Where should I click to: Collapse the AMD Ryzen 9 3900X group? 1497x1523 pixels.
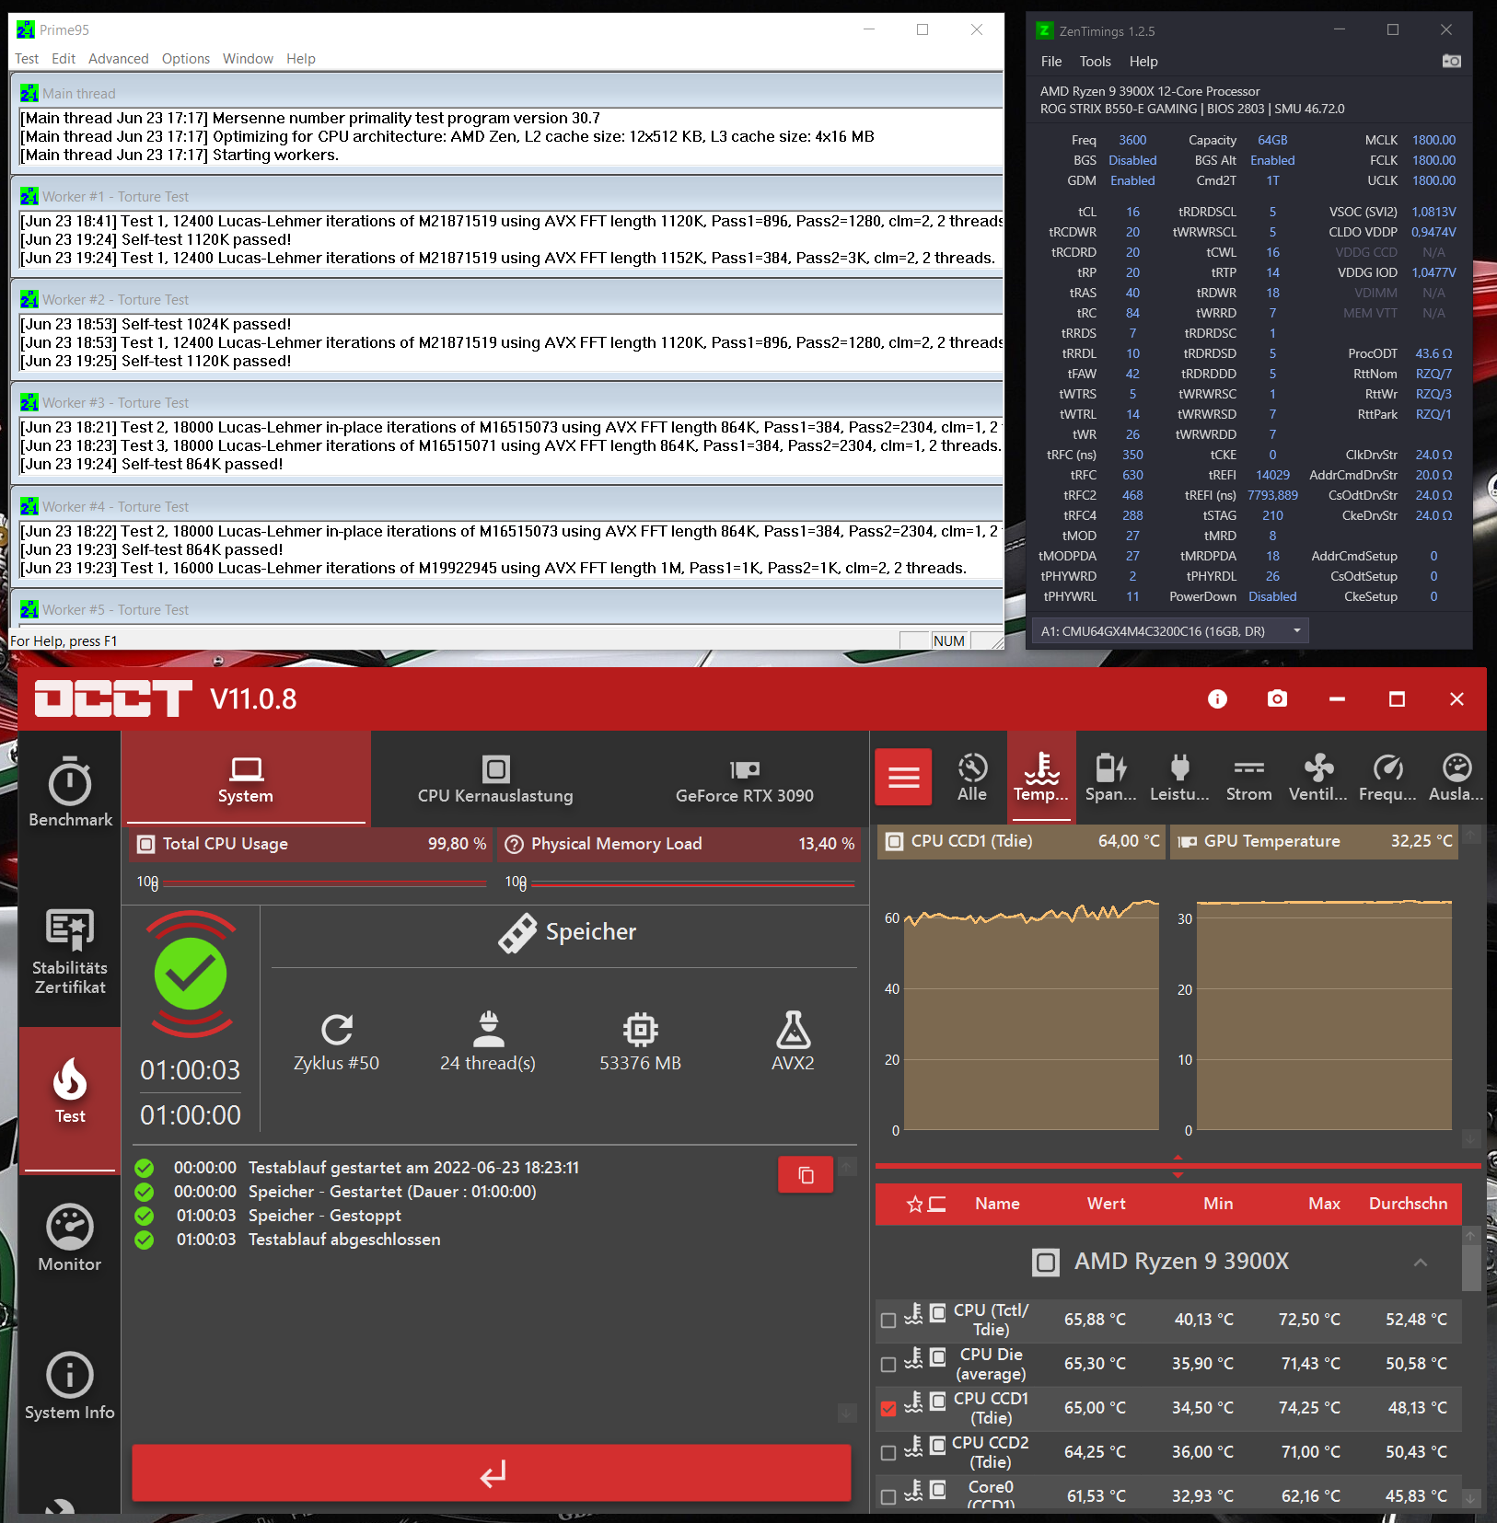click(x=1421, y=1262)
